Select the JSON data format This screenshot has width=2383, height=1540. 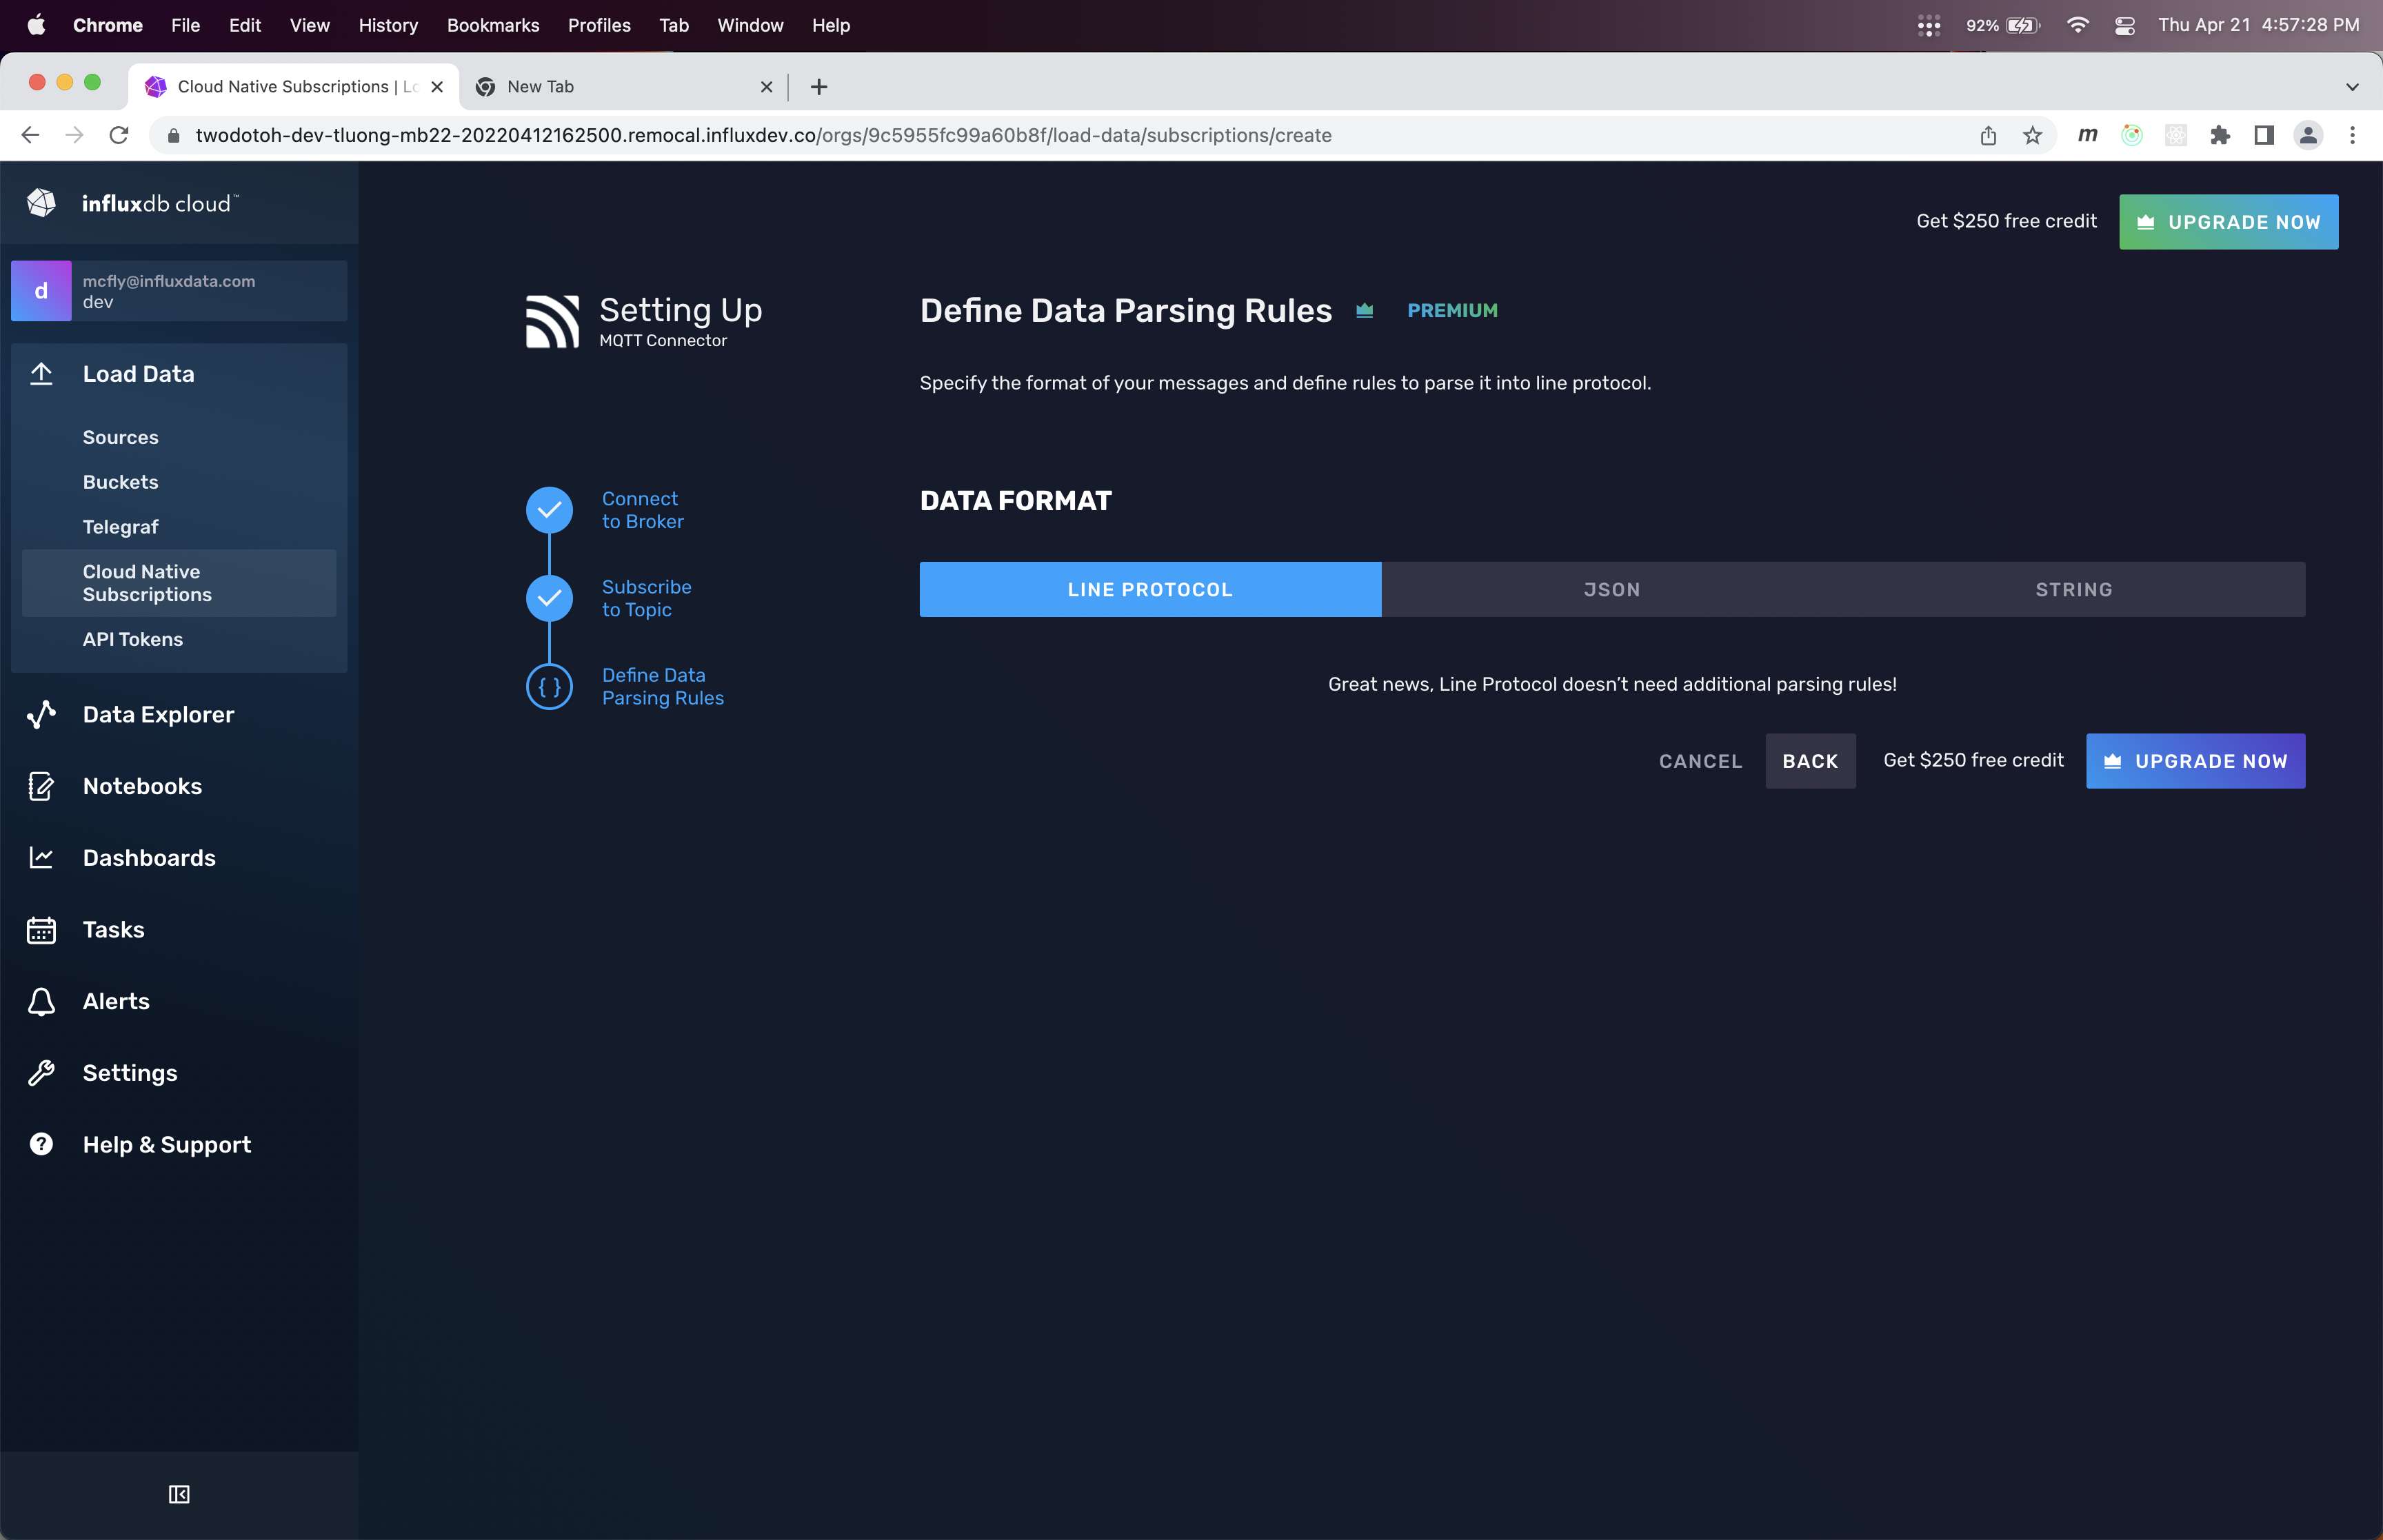[x=1612, y=589]
